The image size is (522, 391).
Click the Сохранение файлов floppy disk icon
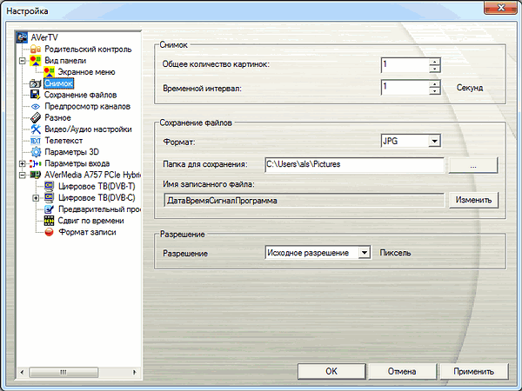point(36,95)
